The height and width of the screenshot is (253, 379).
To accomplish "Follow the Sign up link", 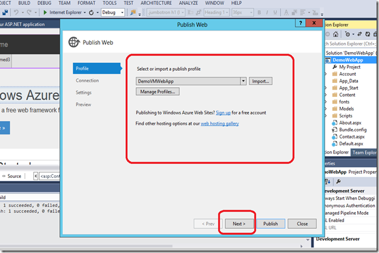I will (x=223, y=113).
